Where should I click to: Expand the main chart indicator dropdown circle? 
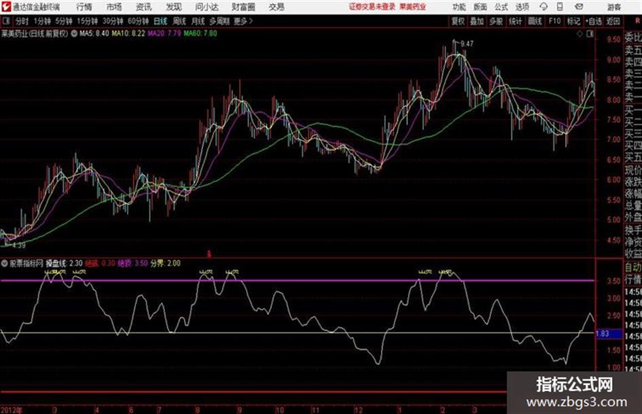point(74,33)
